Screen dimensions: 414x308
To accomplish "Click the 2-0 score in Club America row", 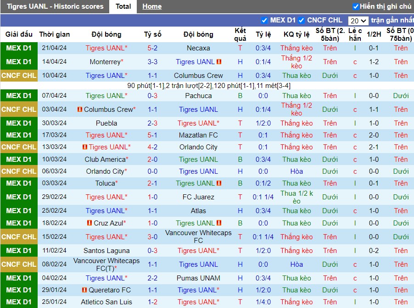I will tap(152, 159).
